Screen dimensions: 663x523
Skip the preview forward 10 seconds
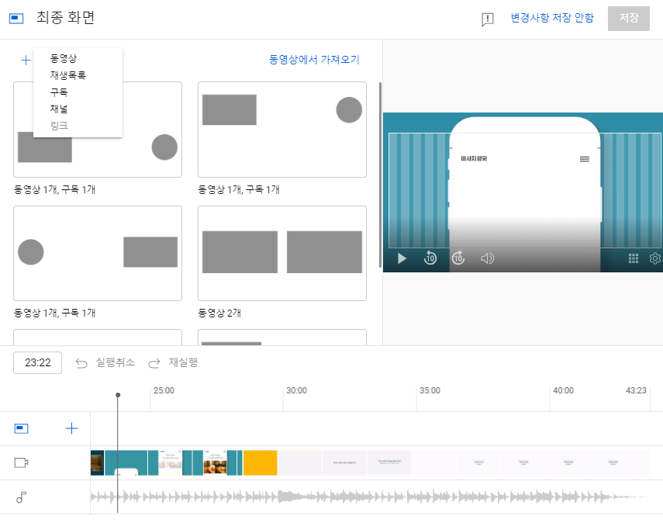(x=458, y=258)
